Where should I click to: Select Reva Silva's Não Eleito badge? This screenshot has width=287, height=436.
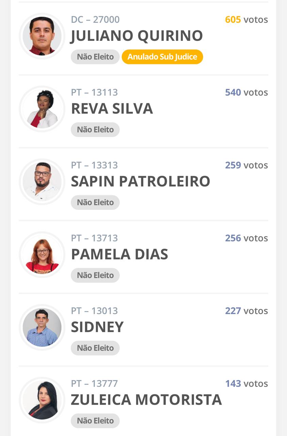(x=95, y=130)
